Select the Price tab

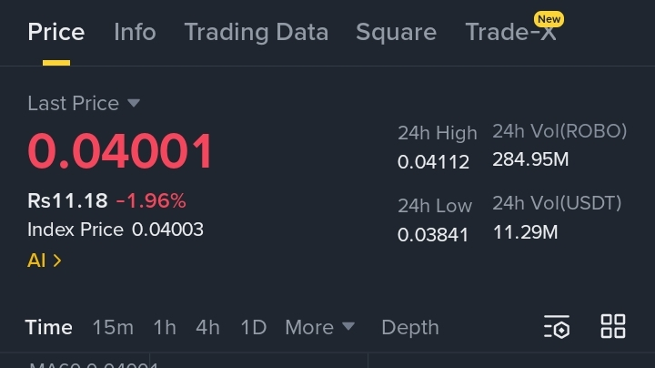56,32
